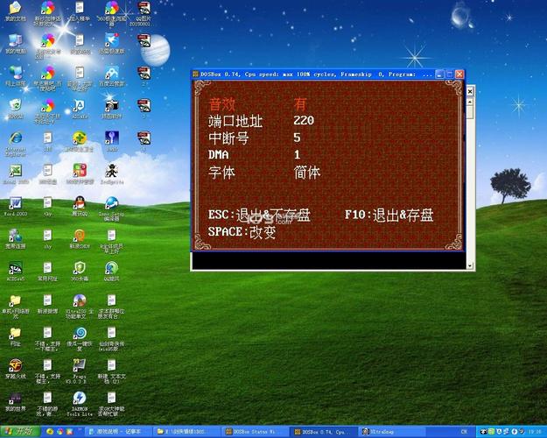This screenshot has width=547, height=438.
Task: Click the CH language indicator
Action: 464,432
